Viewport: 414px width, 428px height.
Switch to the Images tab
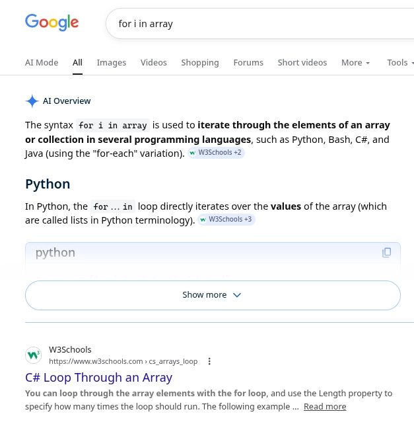click(x=111, y=63)
